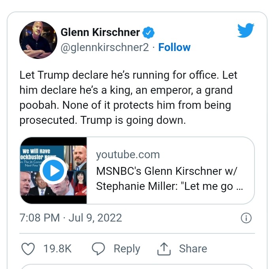Click the Reply label
Screen dimensions: 279x269
click(126, 248)
